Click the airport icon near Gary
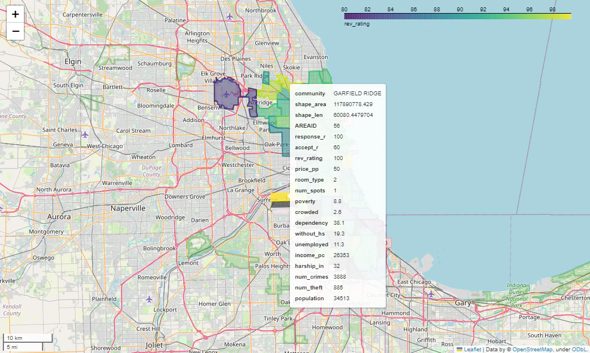Screen dimensions: 590x353 click(x=431, y=295)
